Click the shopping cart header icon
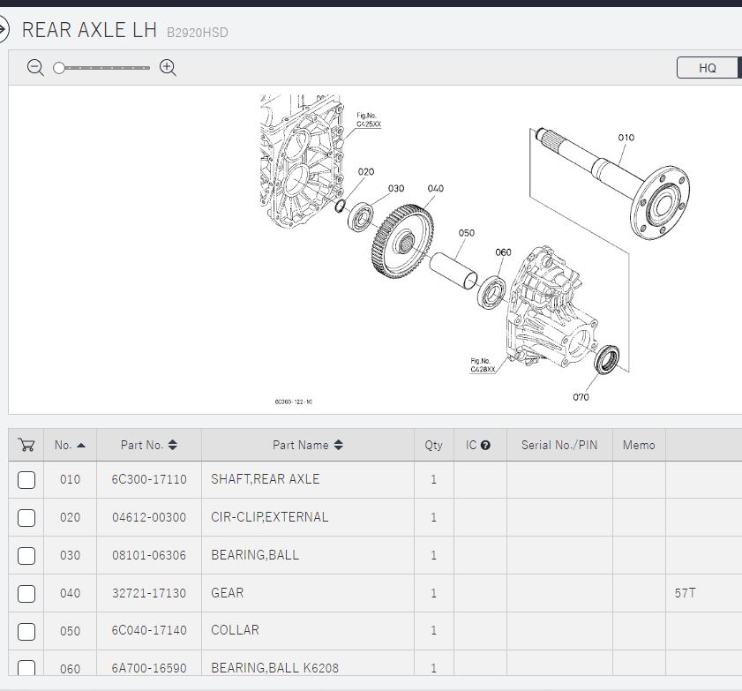 [26, 445]
